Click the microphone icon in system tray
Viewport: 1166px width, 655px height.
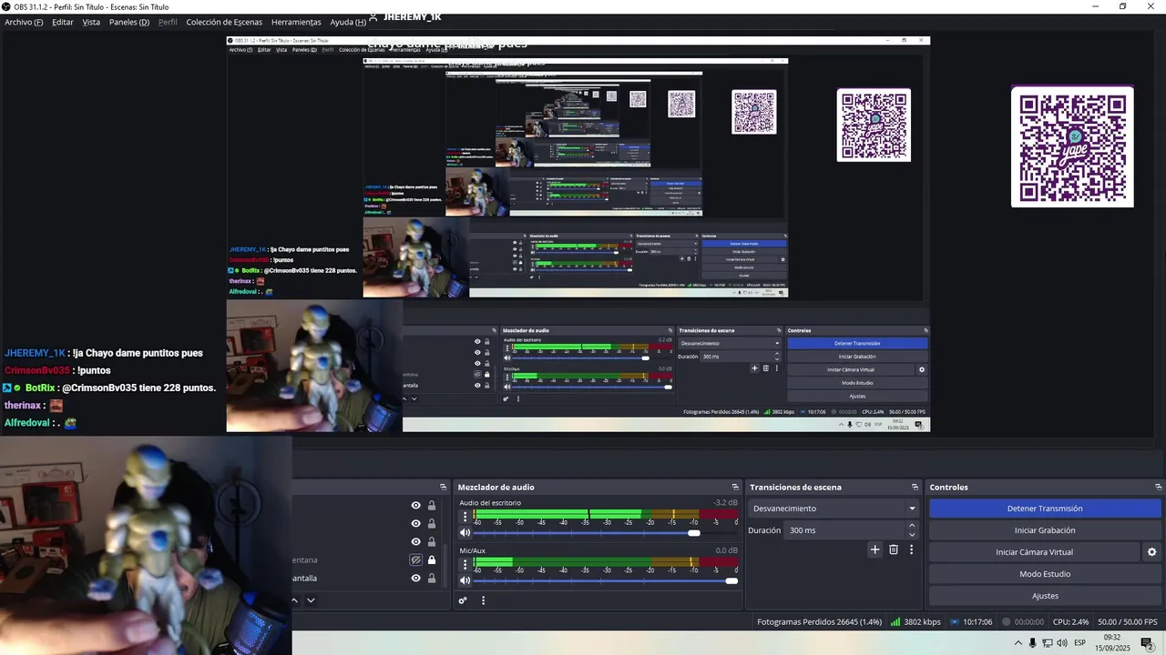pyautogui.click(x=1032, y=643)
